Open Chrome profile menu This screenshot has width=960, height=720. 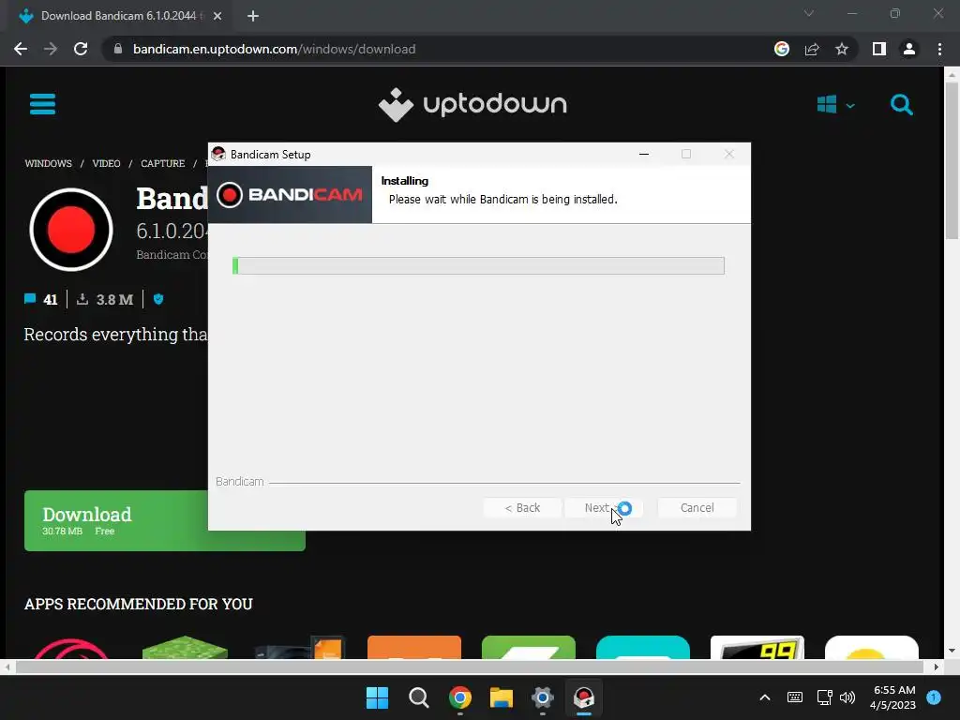[909, 49]
